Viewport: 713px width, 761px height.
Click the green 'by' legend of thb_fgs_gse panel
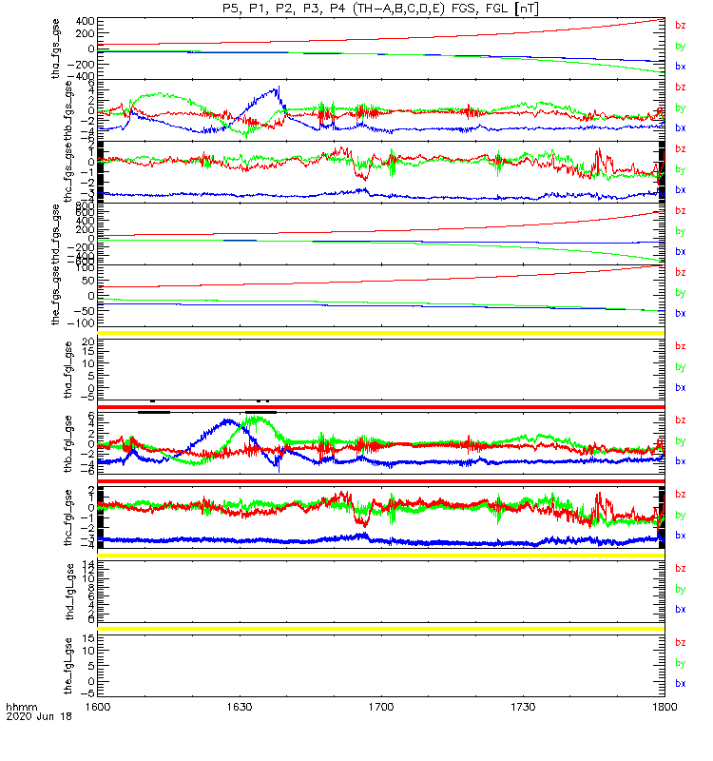pyautogui.click(x=681, y=107)
